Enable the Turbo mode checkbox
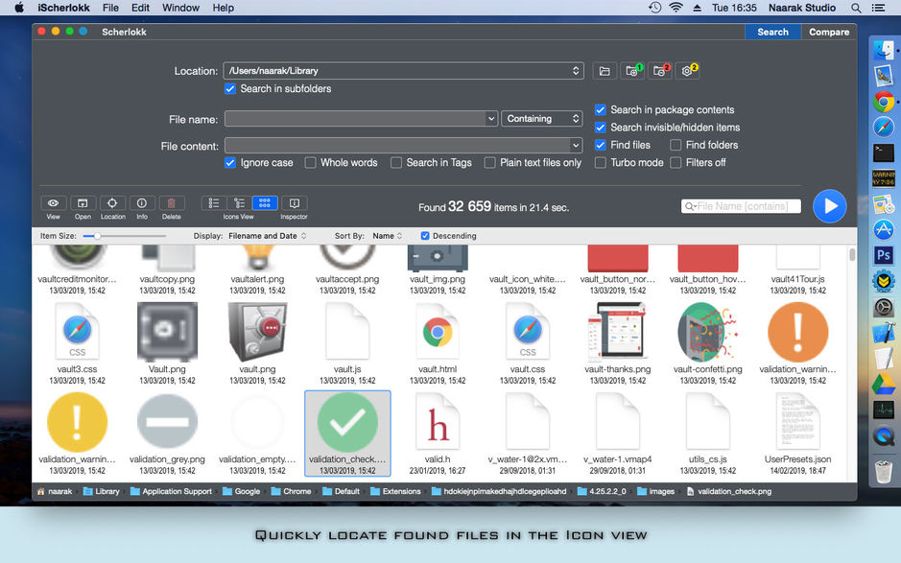Viewport: 901px width, 563px height. [x=601, y=163]
